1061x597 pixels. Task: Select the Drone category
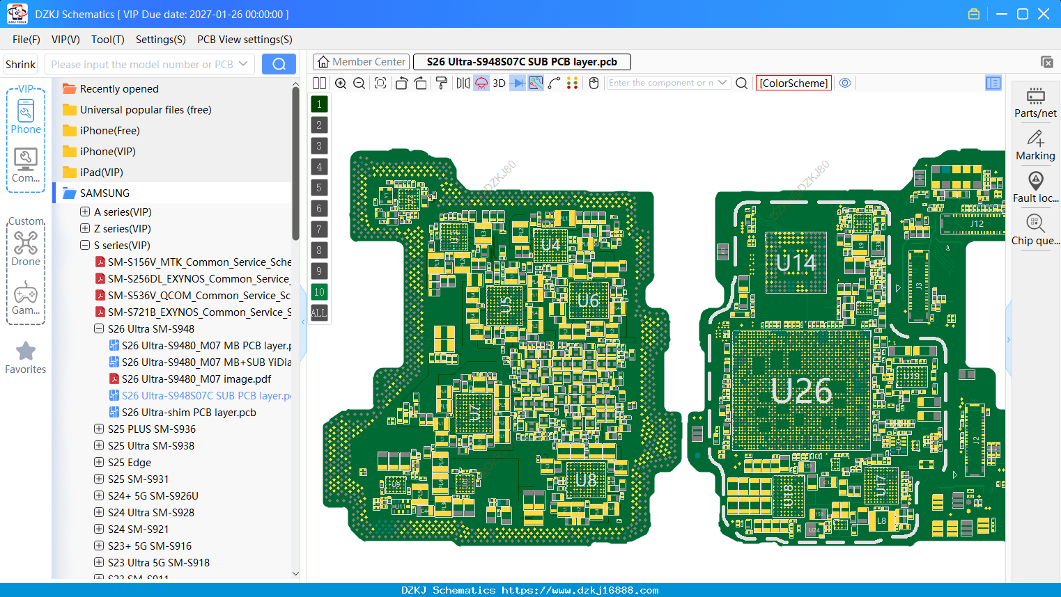[x=26, y=248]
